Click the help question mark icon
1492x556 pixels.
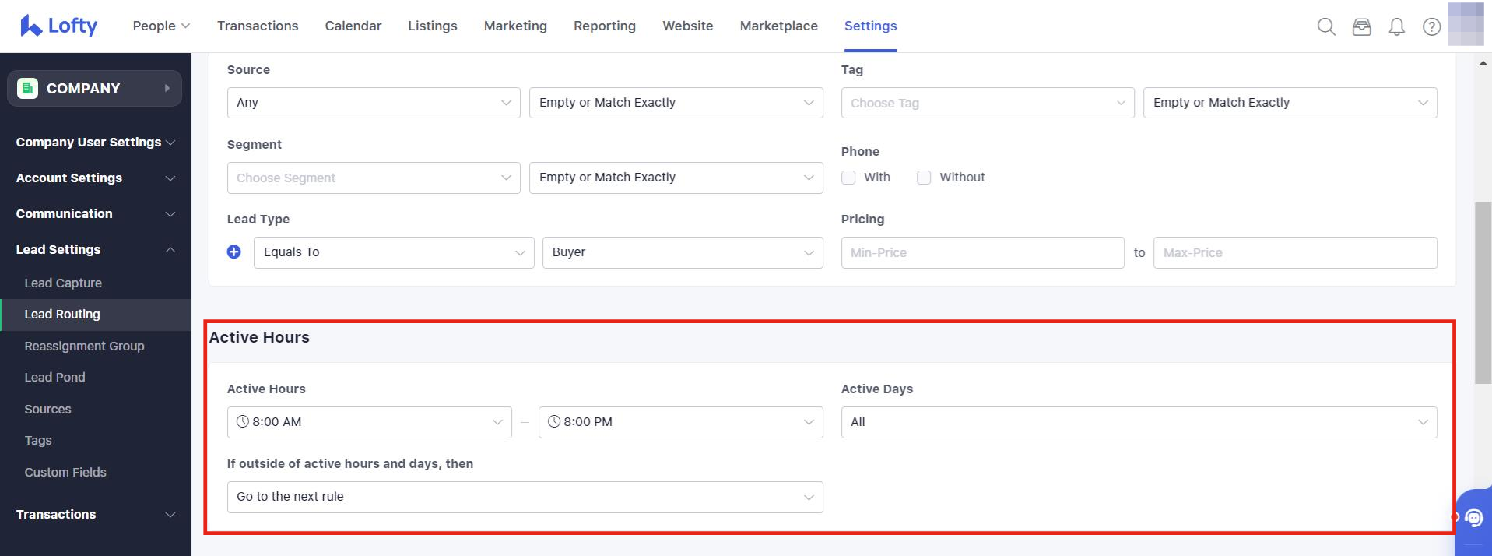pyautogui.click(x=1431, y=27)
